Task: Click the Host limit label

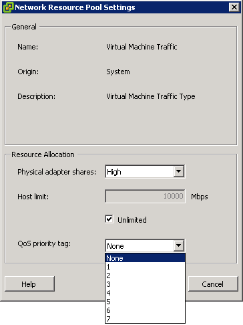Action: [x=33, y=197]
